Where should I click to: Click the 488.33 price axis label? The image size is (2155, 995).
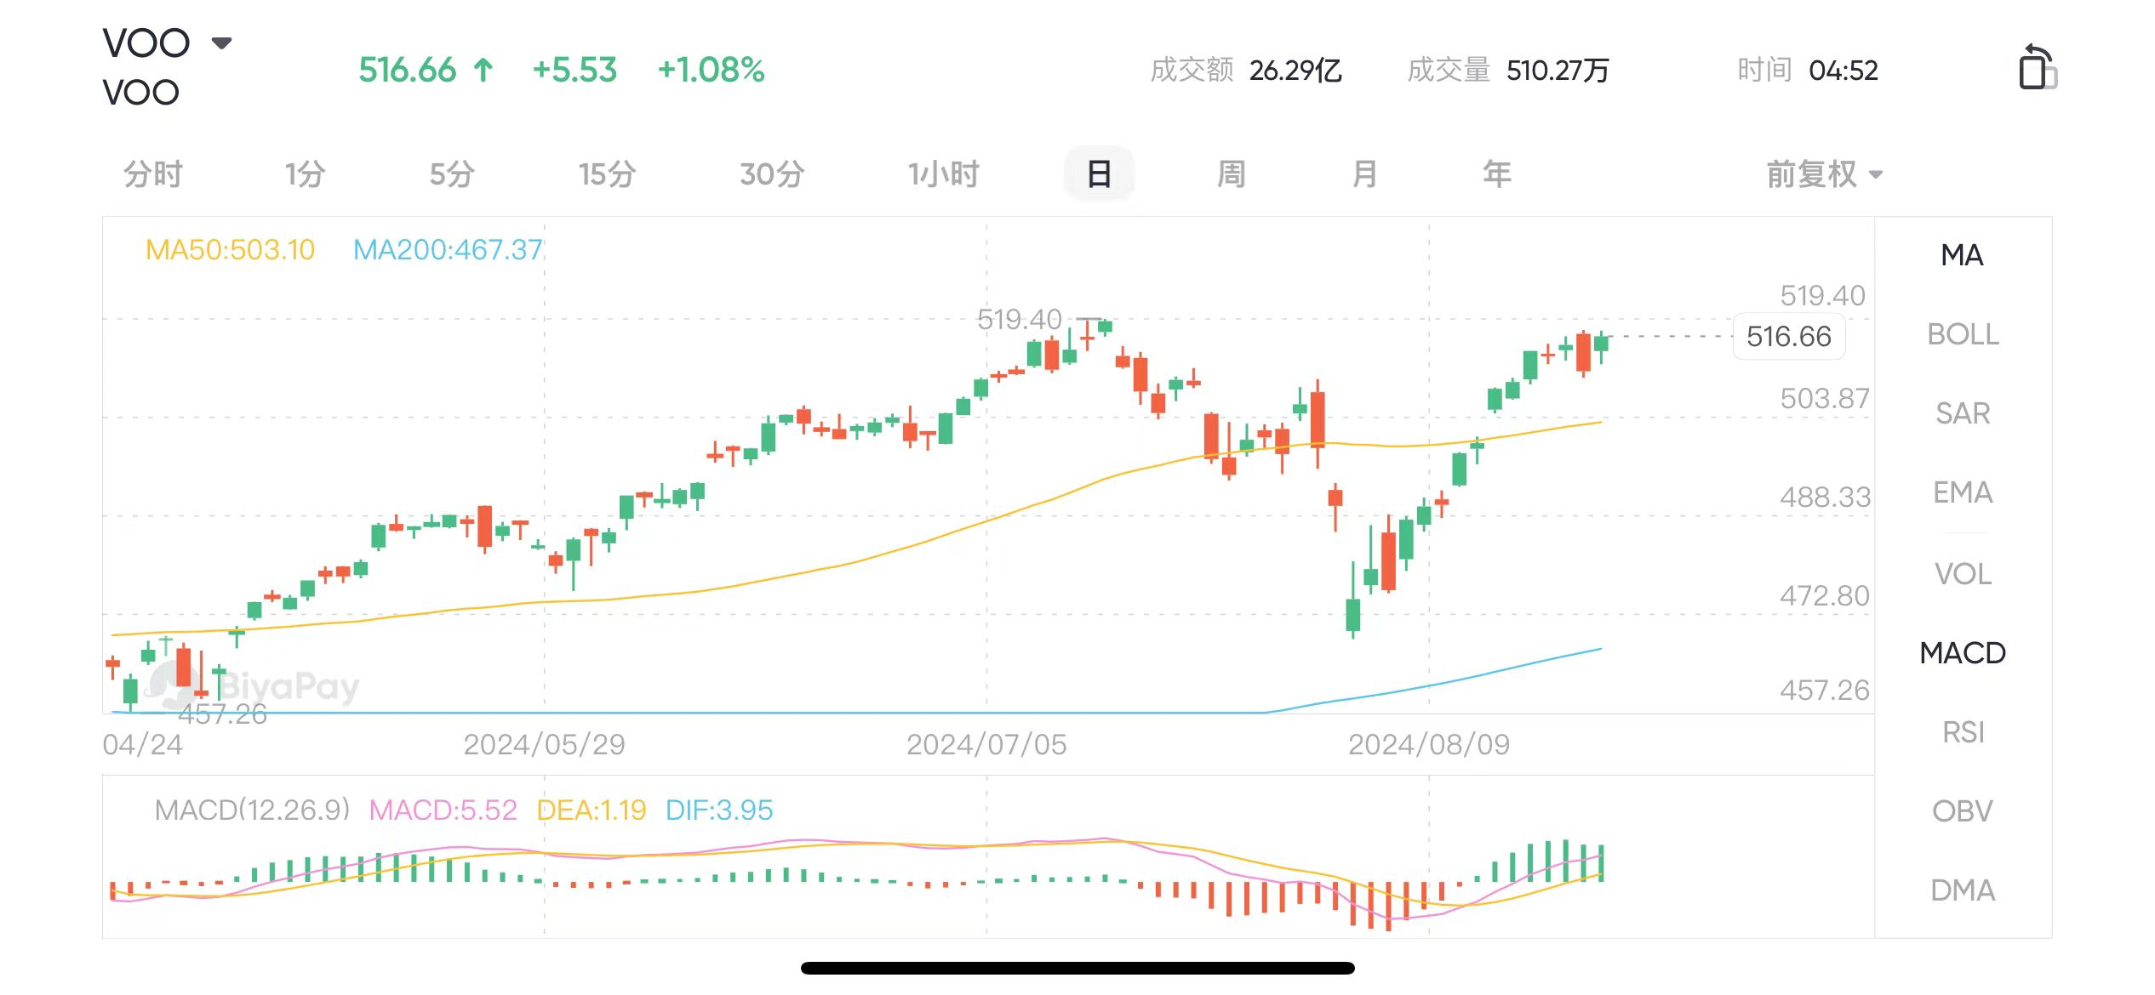click(1825, 497)
